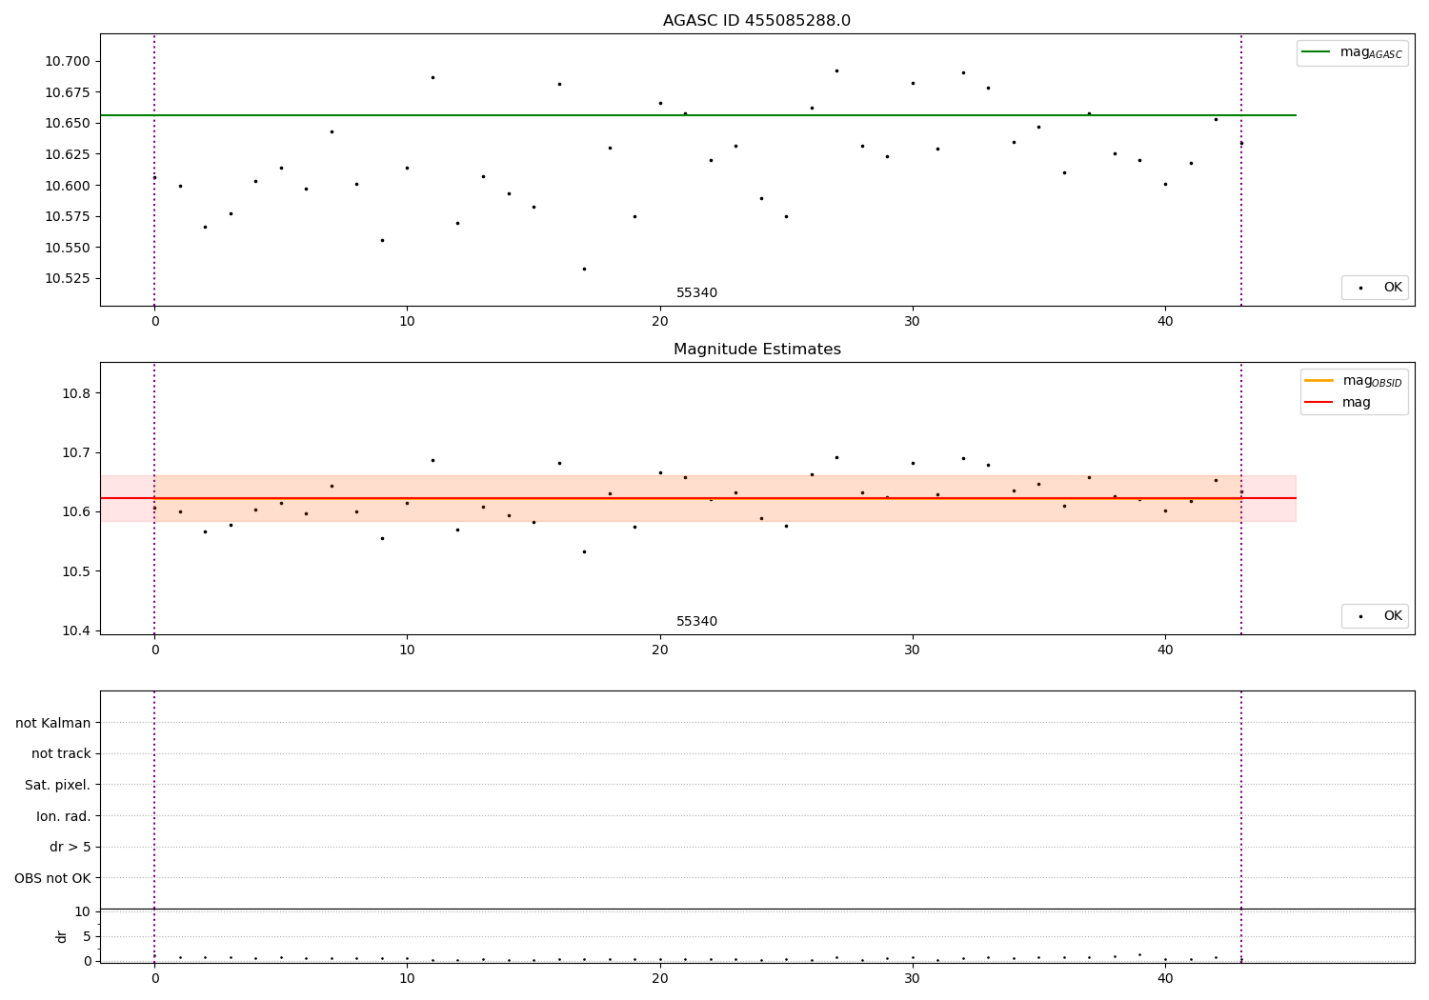Click the 'dr' y-axis label
The width and height of the screenshot is (1429, 1000).
click(x=62, y=936)
